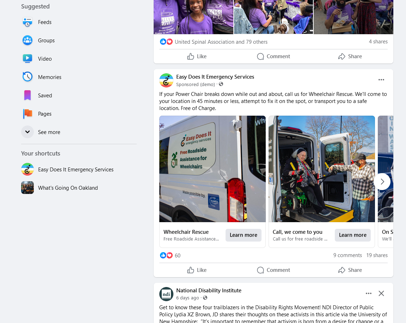Open the Groups icon in sidebar
Viewport: 406px width, 323px height.
[x=27, y=41]
